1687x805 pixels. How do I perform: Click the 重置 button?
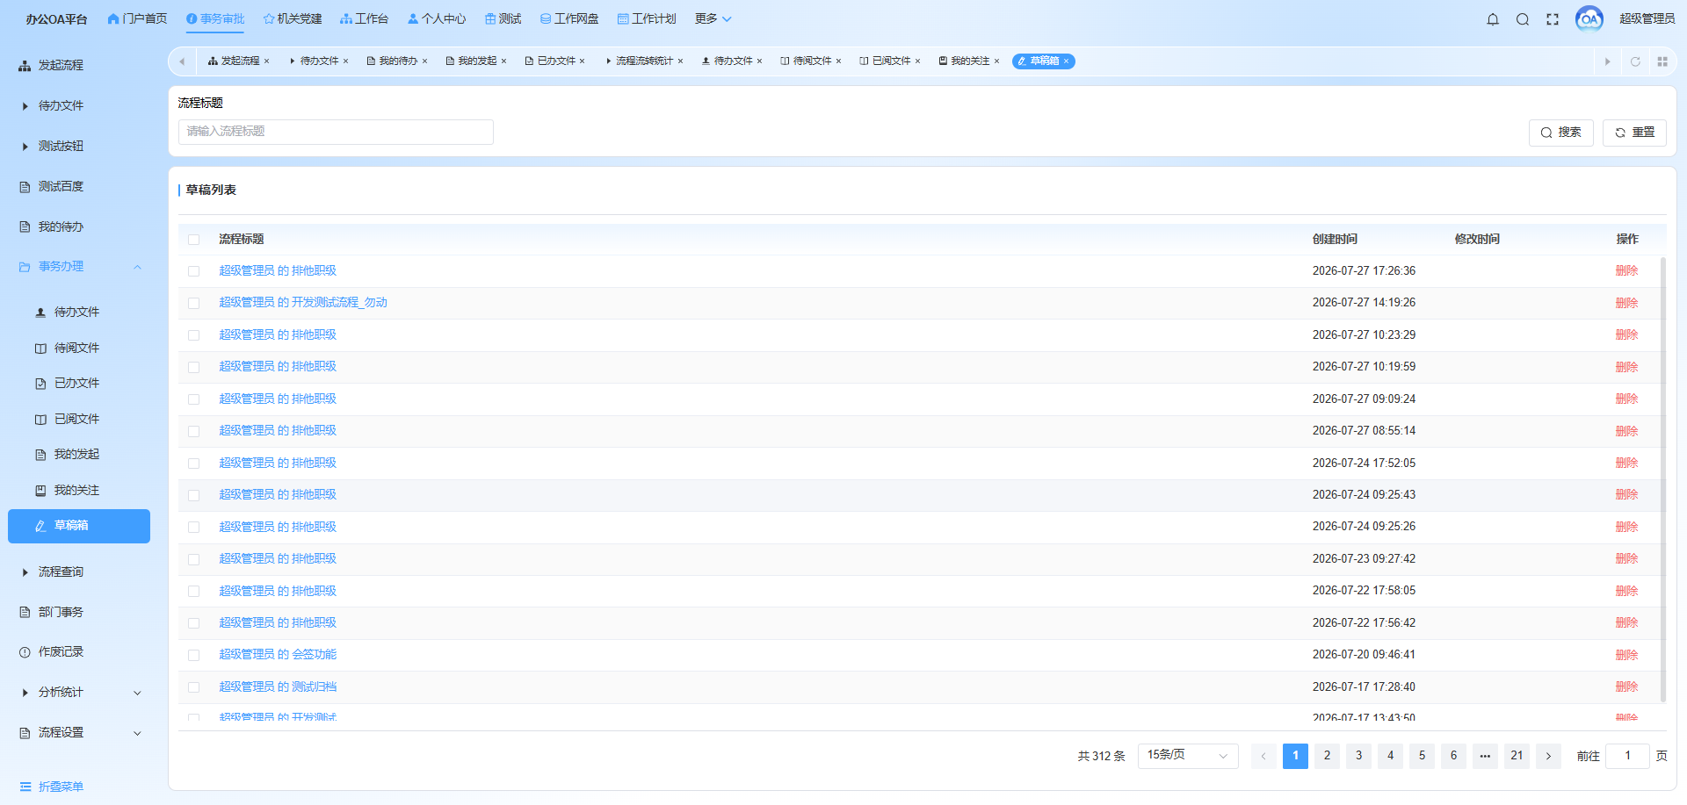coord(1634,133)
